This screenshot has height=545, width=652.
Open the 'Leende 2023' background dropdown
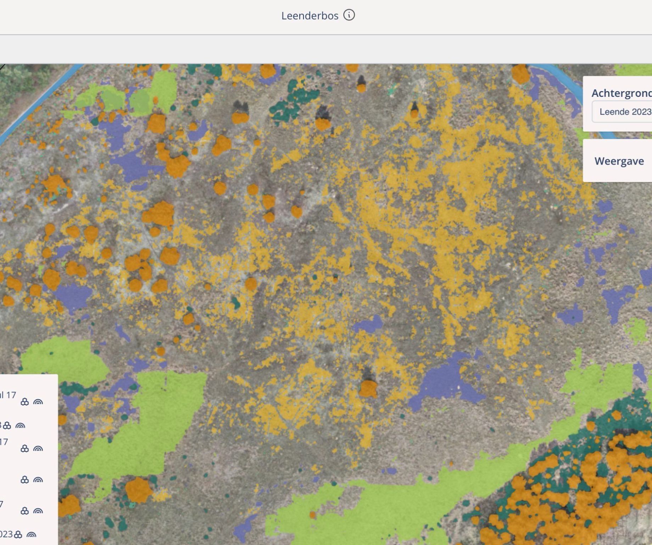pyautogui.click(x=622, y=112)
